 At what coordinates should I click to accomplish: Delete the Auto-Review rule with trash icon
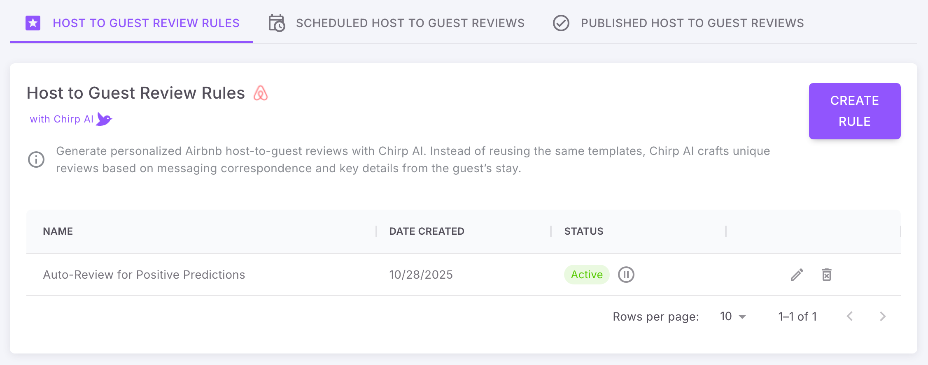pyautogui.click(x=826, y=275)
